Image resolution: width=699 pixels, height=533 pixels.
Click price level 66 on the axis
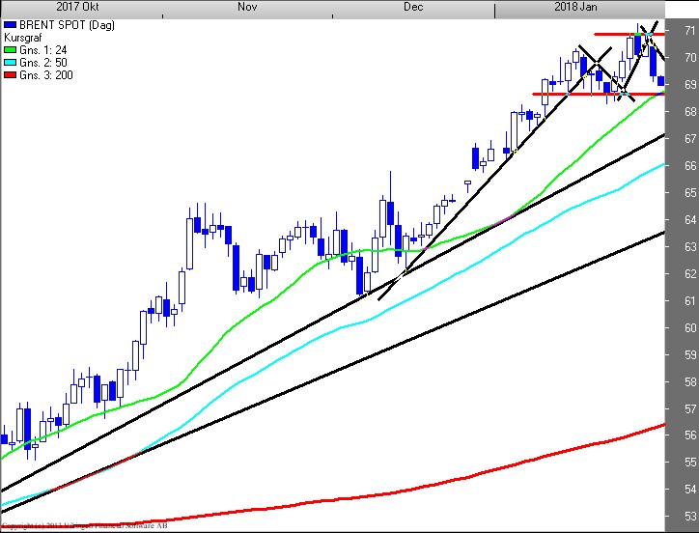[x=690, y=165]
